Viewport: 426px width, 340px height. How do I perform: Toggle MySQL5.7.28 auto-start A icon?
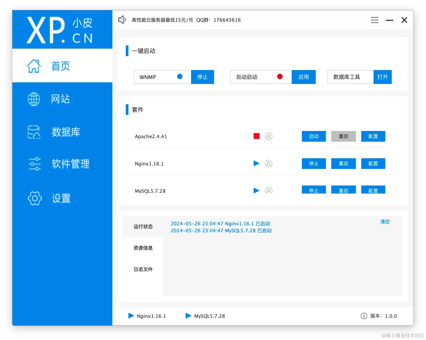coord(269,191)
